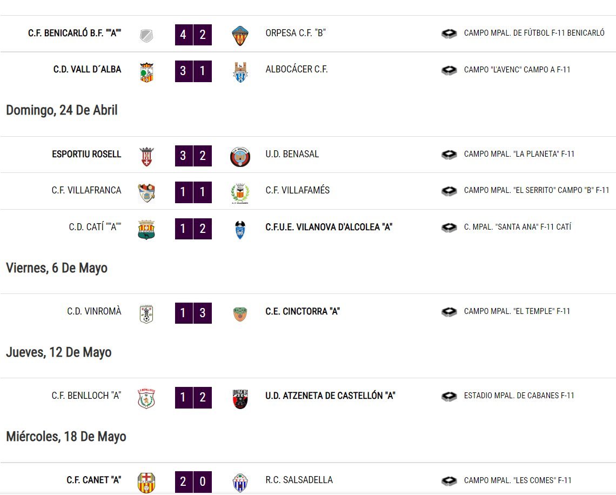Screen dimensions: 616x495
Task: Click the stadium icon beside Campo "L'Avenc"
Action: point(449,70)
